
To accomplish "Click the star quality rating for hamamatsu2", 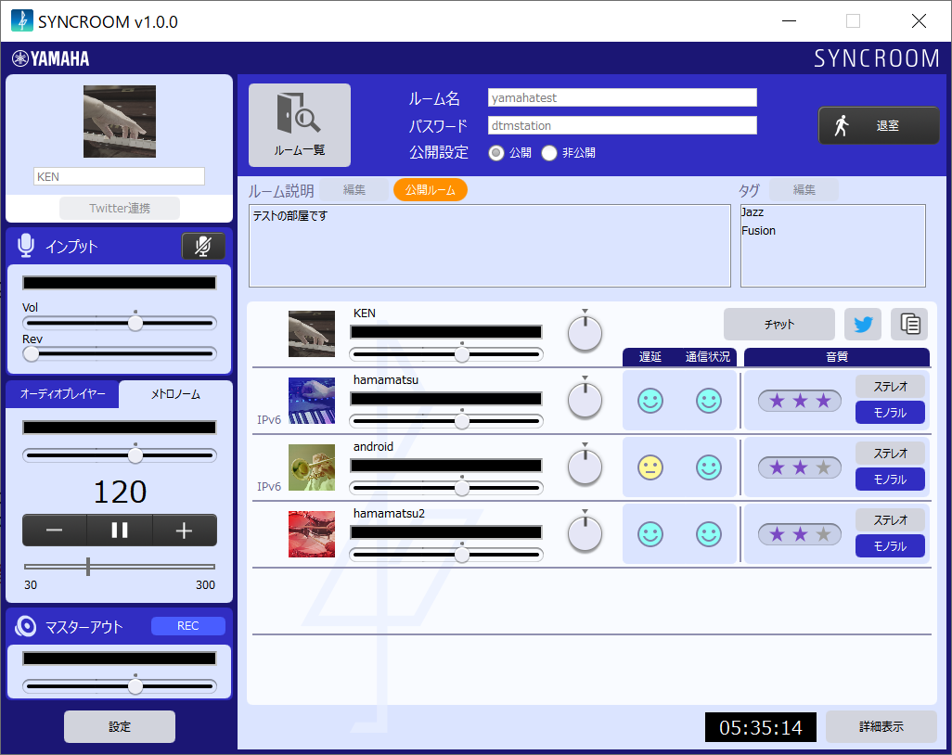I will pos(800,534).
